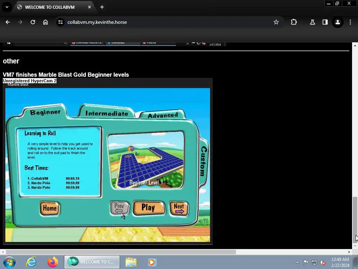Click the Prev level button
This screenshot has height=269, width=358.
pyautogui.click(x=120, y=208)
